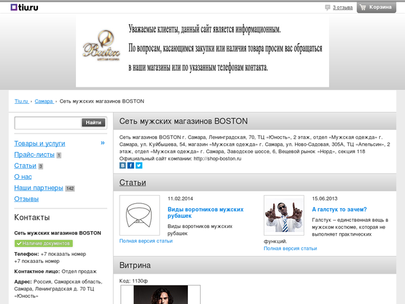Open the Самара breadcrumb link

pos(44,101)
